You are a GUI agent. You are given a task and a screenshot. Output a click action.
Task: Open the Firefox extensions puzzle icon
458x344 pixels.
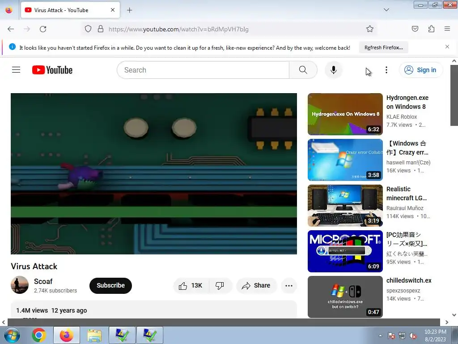point(431,29)
